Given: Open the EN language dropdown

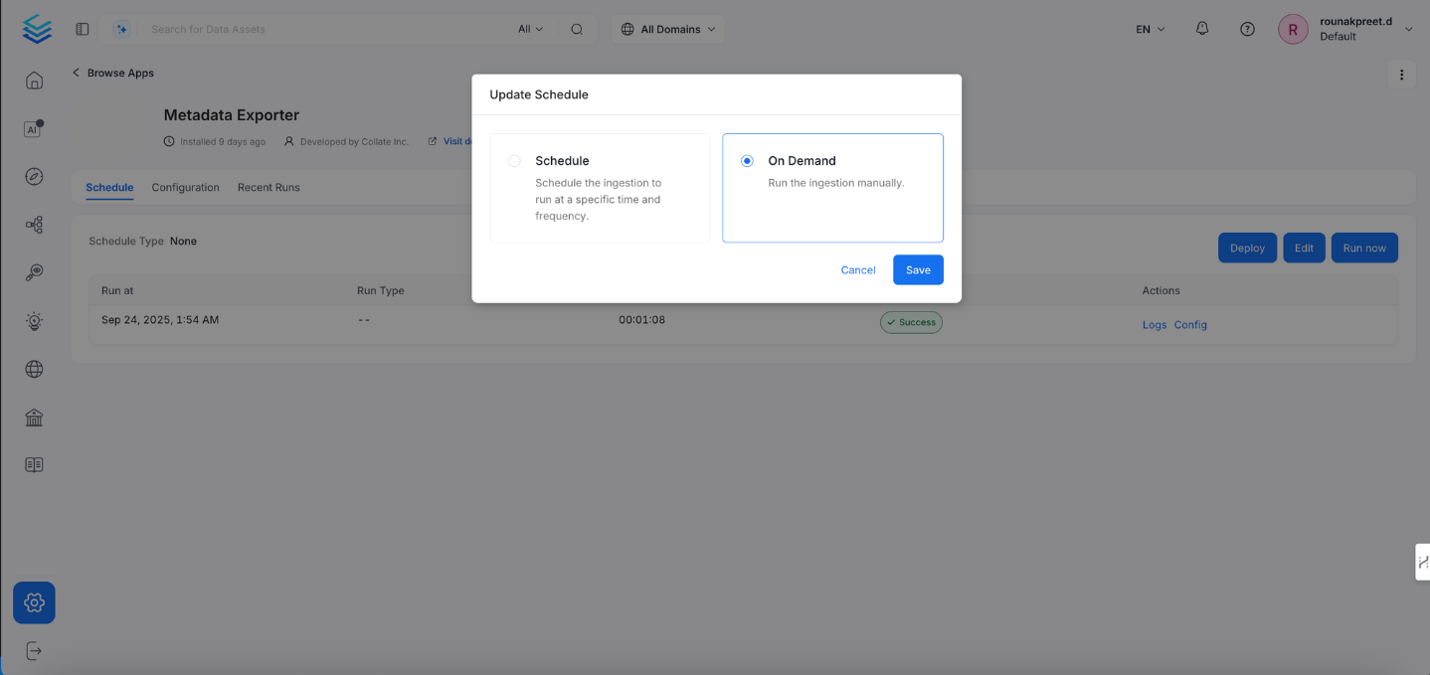Looking at the screenshot, I should tap(1151, 29).
